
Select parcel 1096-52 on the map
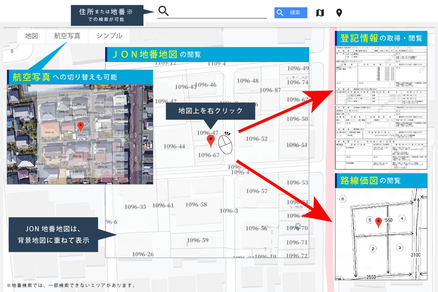coord(257,138)
